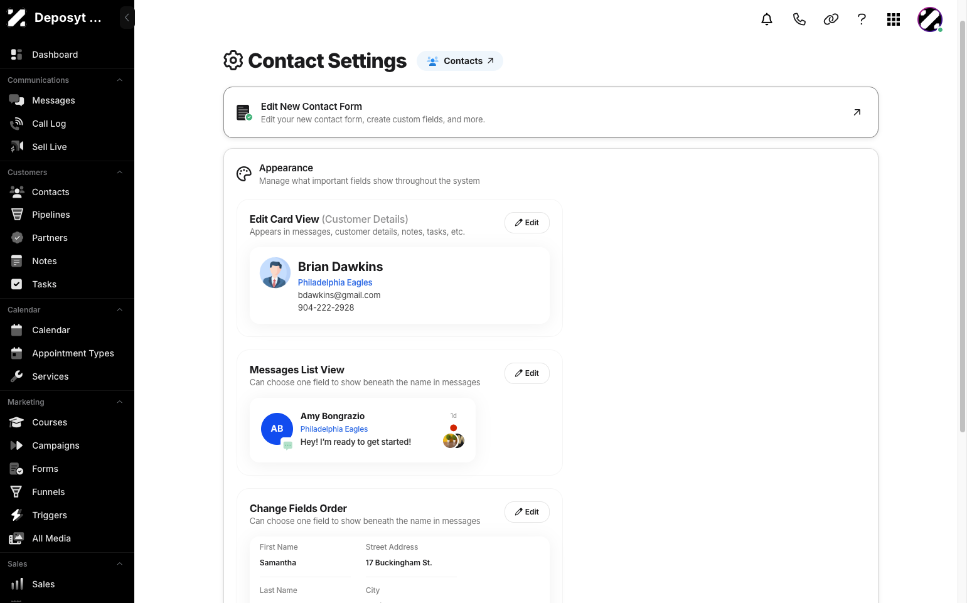The height and width of the screenshot is (603, 967).
Task: Edit the Change Fields Order section
Action: [527, 512]
